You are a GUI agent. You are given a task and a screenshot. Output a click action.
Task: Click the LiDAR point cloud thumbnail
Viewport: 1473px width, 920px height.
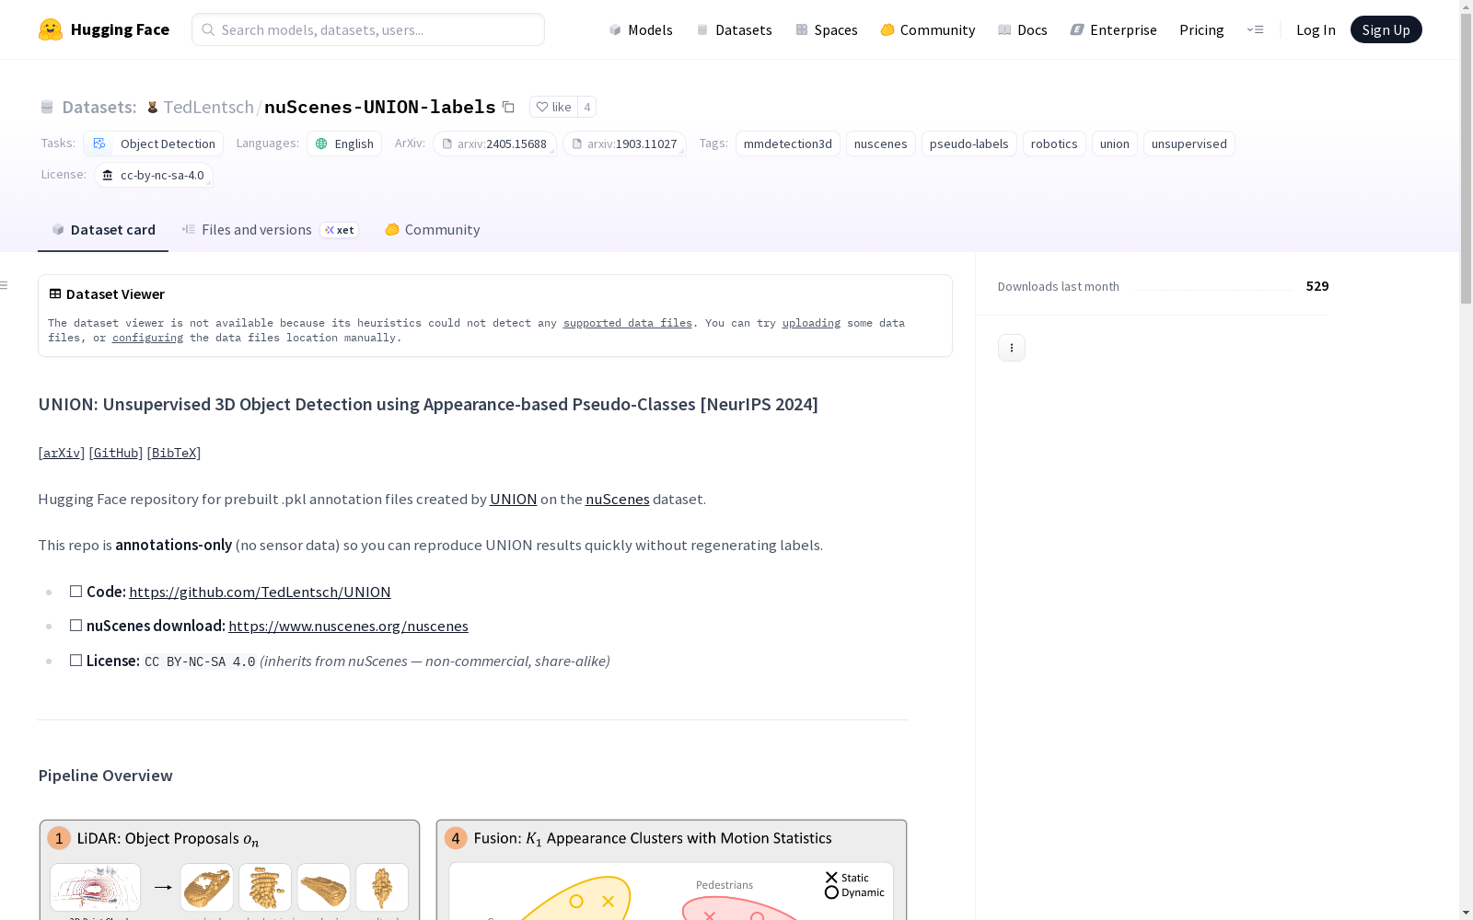point(96,888)
